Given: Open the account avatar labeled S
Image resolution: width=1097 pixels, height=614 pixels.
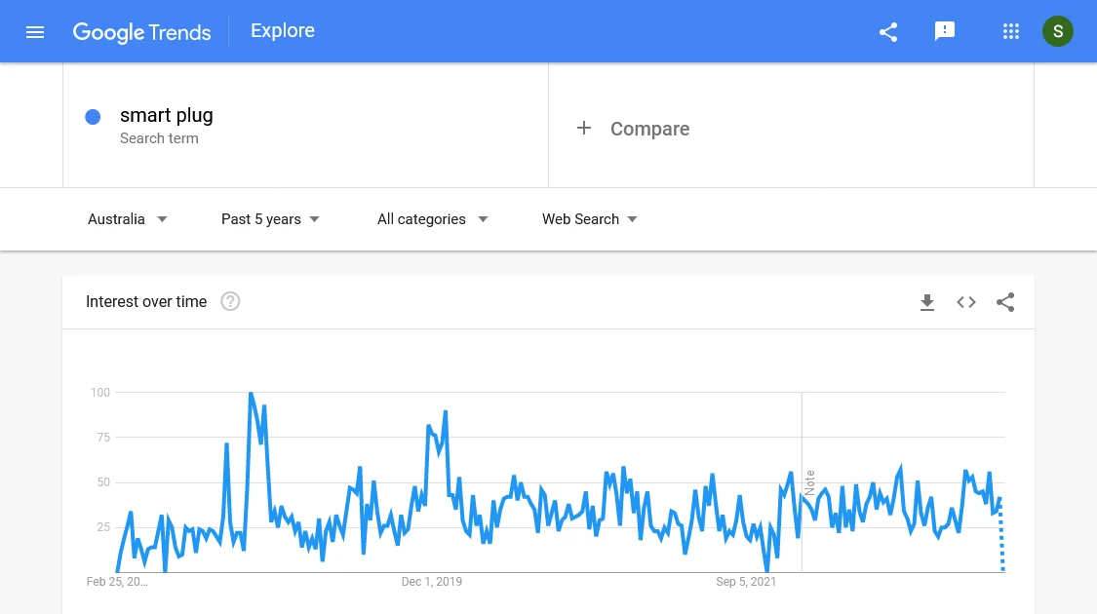Looking at the screenshot, I should [1058, 31].
